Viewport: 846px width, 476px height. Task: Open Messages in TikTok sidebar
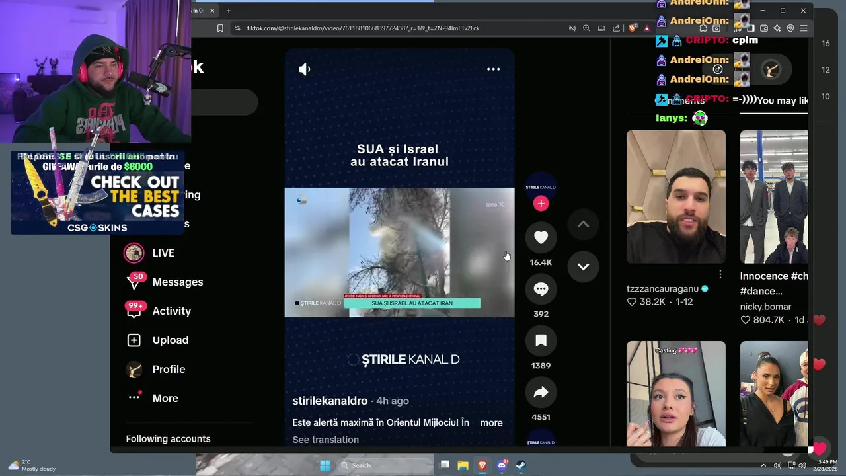pos(178,282)
